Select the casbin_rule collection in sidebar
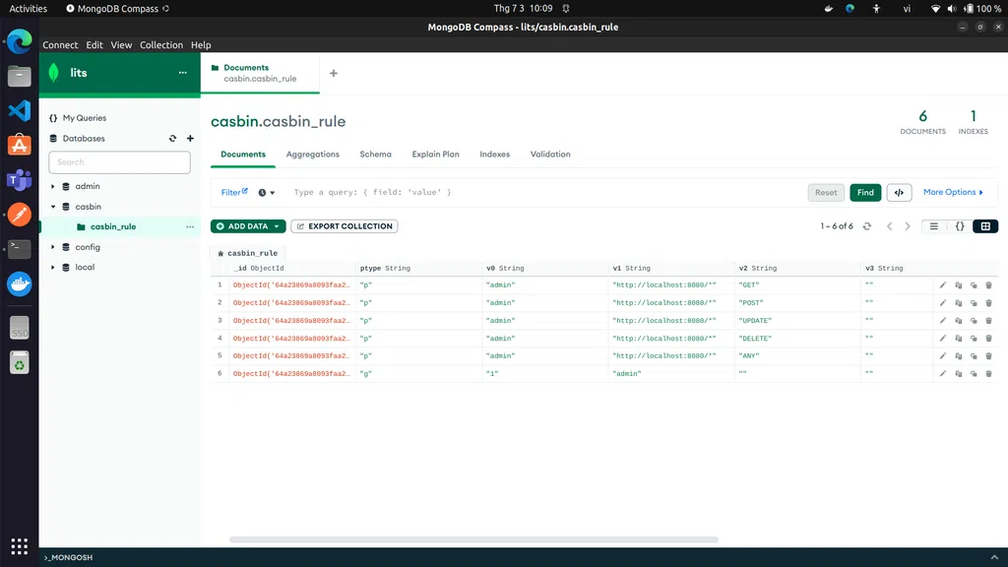This screenshot has height=567, width=1008. pyautogui.click(x=113, y=227)
